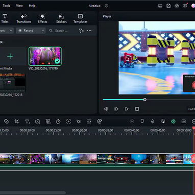Click the save project floppy disk icon

pos(168,6)
